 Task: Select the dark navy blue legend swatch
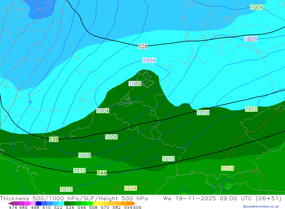point(38,203)
